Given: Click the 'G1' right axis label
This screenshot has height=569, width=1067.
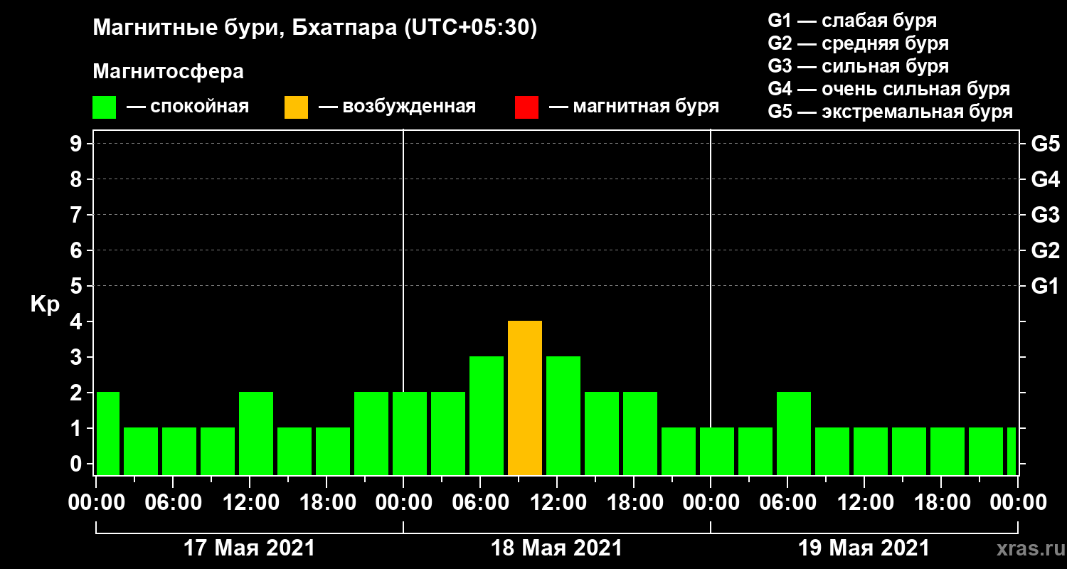Looking at the screenshot, I should [1046, 287].
